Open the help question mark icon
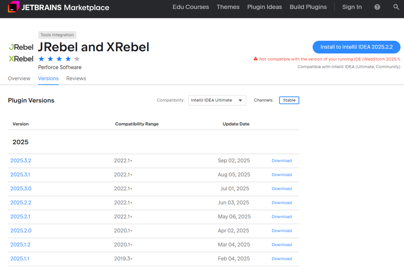Screen dimensions: 404x276 coord(377,7)
